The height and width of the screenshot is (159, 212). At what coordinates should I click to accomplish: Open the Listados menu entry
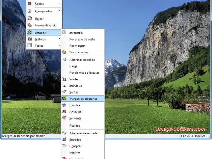[x=44, y=33]
